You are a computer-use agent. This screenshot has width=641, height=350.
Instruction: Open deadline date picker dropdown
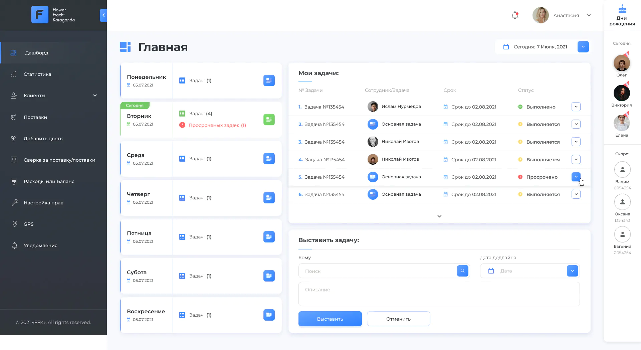[x=572, y=271]
